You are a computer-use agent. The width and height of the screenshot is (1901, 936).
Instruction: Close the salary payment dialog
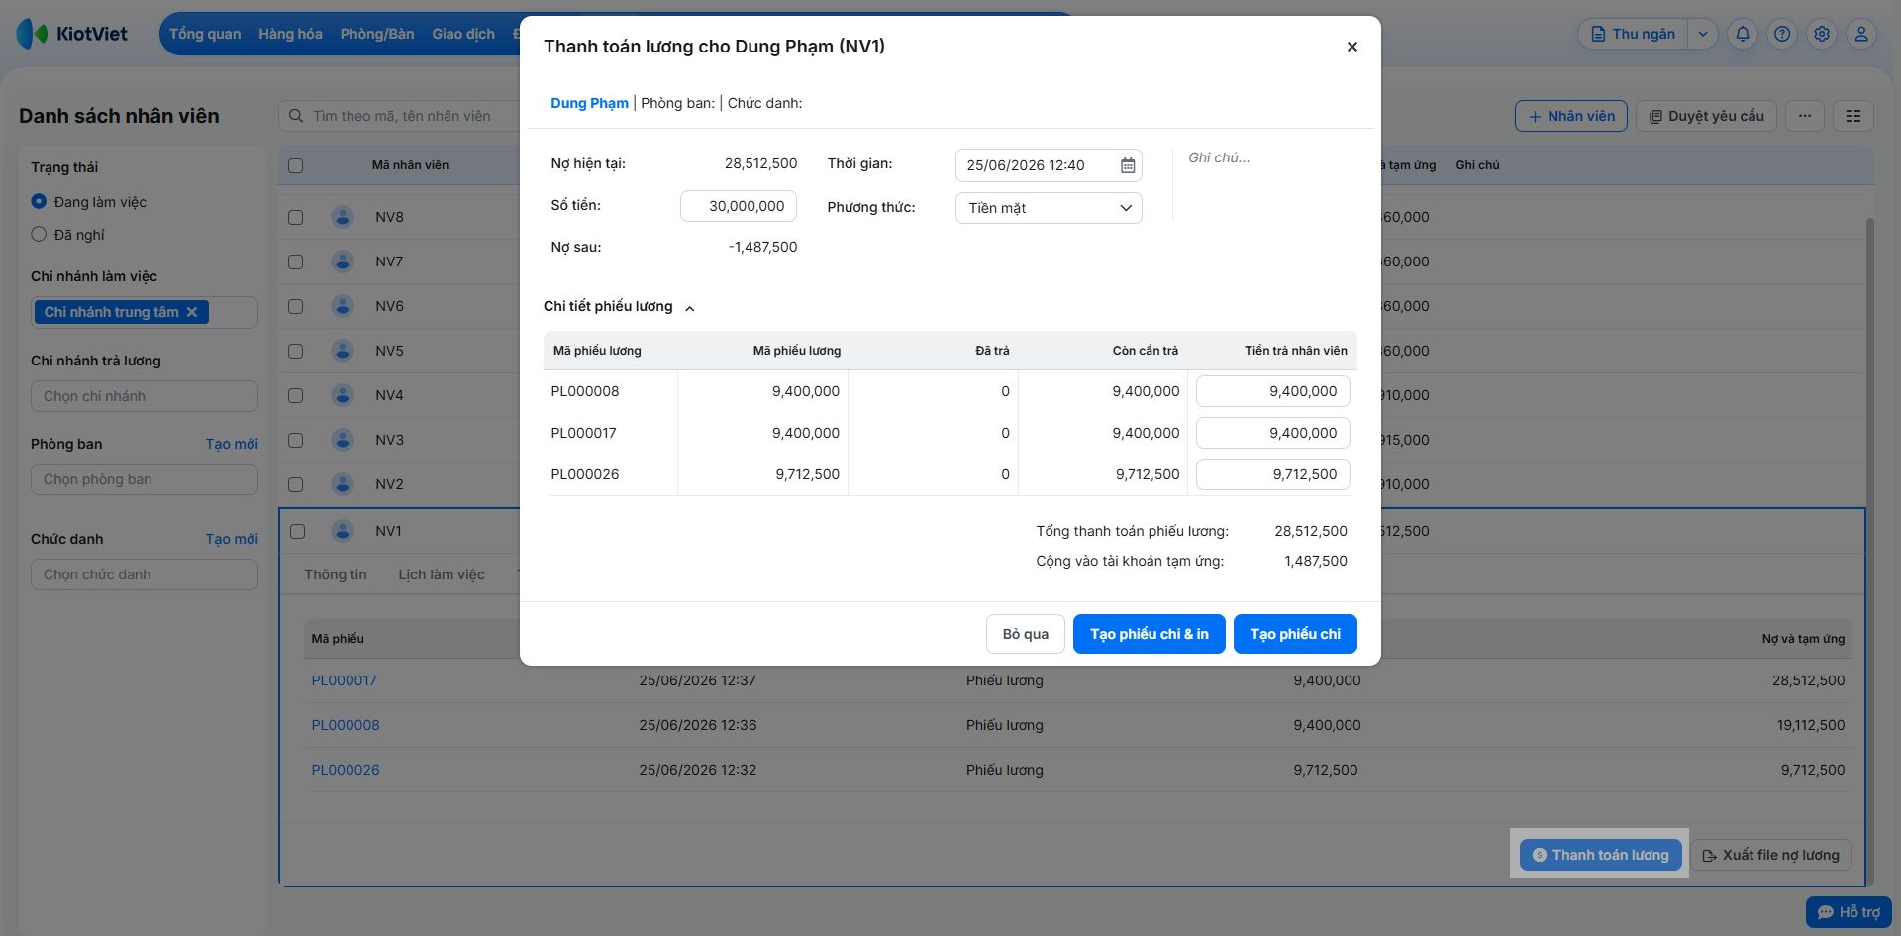(1351, 47)
